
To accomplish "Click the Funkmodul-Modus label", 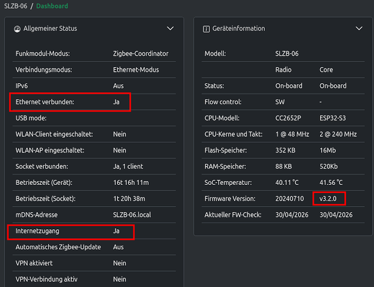I will point(42,54).
